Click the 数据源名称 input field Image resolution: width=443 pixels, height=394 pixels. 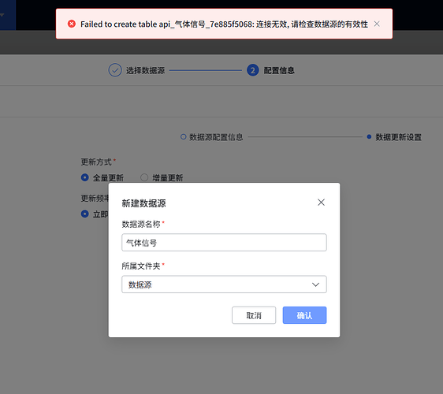(x=224, y=243)
